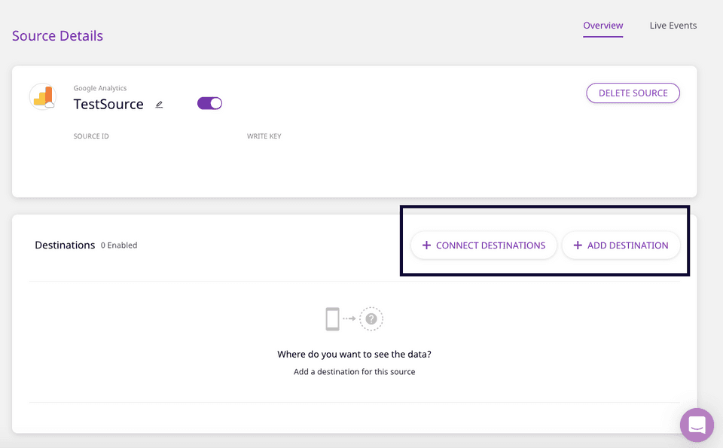Click the dashed question mark destination icon
723x448 pixels.
point(371,319)
